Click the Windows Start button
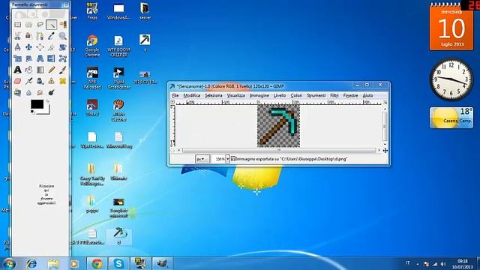 click(10, 263)
